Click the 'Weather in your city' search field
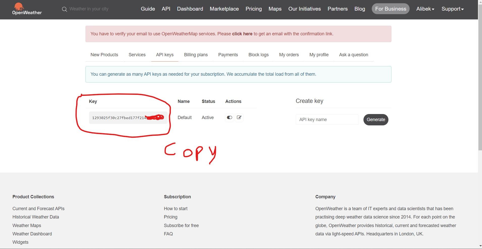Viewport: 482px width, 249px height. [x=89, y=9]
